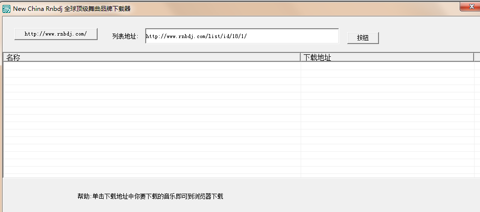Click the 列表地址 label

click(125, 37)
